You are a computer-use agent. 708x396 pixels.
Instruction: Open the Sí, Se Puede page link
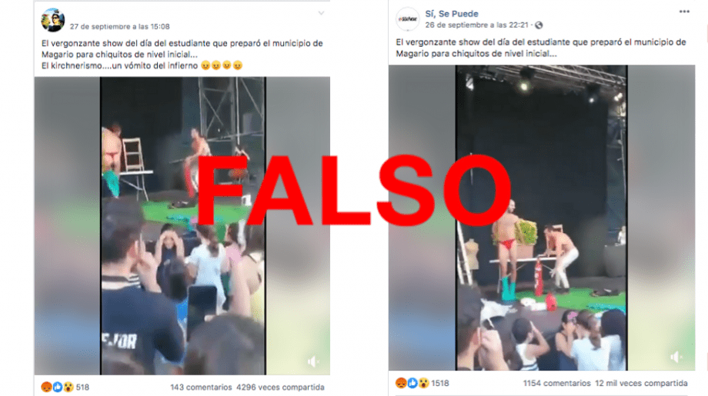(x=452, y=14)
